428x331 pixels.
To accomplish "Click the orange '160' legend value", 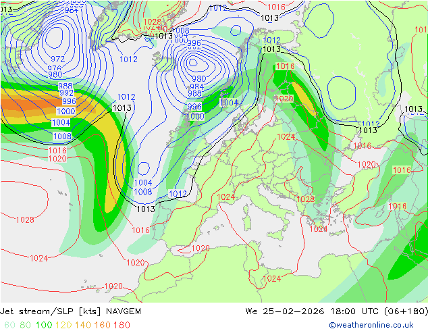I will pyautogui.click(x=103, y=325).
